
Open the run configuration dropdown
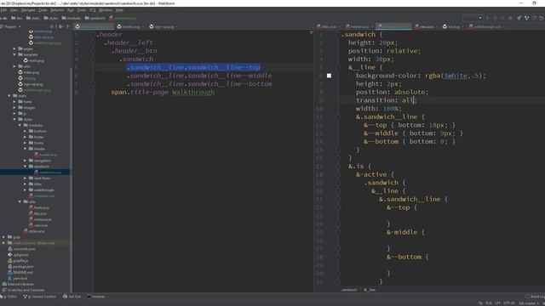point(473,18)
